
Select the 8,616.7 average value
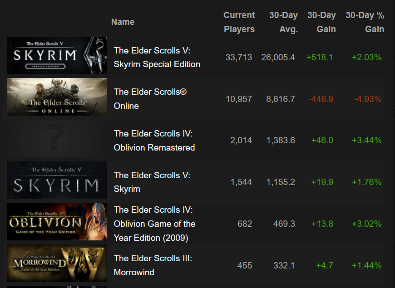coord(281,99)
